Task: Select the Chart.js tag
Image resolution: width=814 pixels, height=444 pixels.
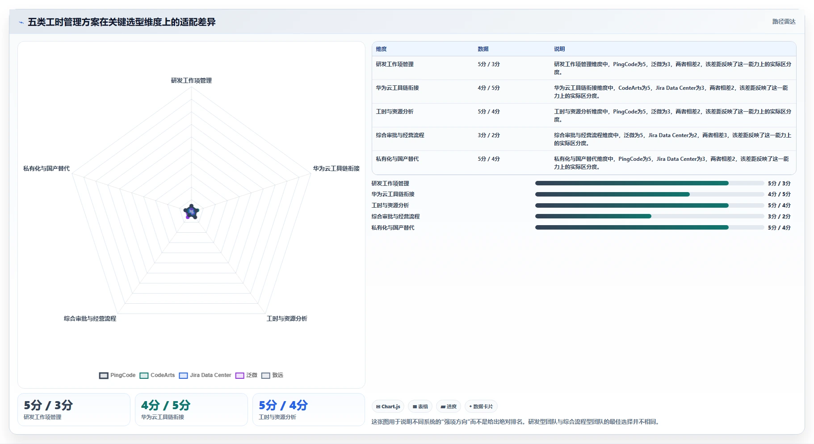Action: point(388,406)
